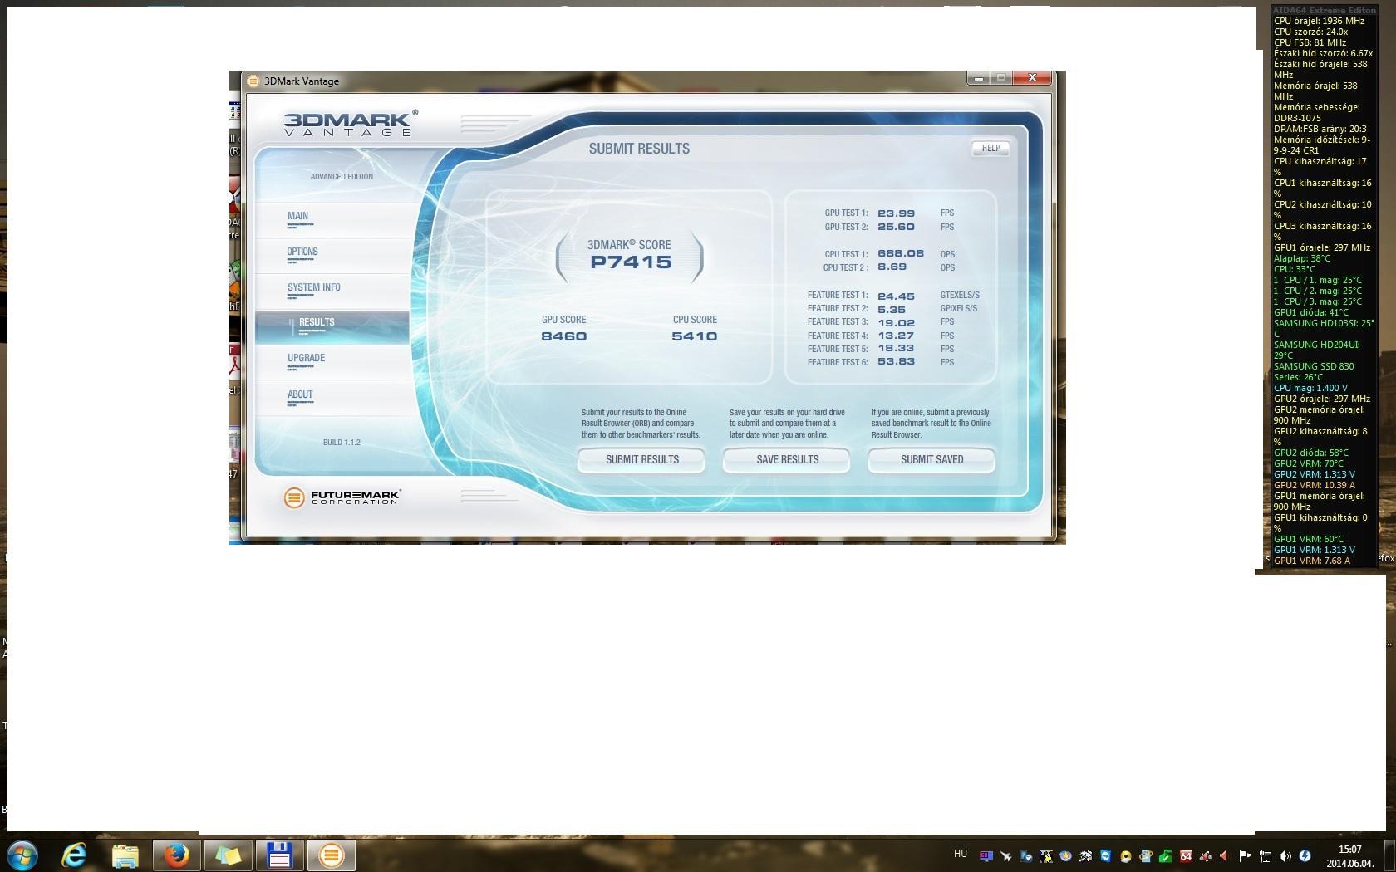Viewport: 1396px width, 872px height.
Task: Click the 3DMark Vantage taskbar button
Action: [x=331, y=855]
